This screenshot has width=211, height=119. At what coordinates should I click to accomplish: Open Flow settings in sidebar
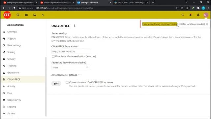point(10,93)
